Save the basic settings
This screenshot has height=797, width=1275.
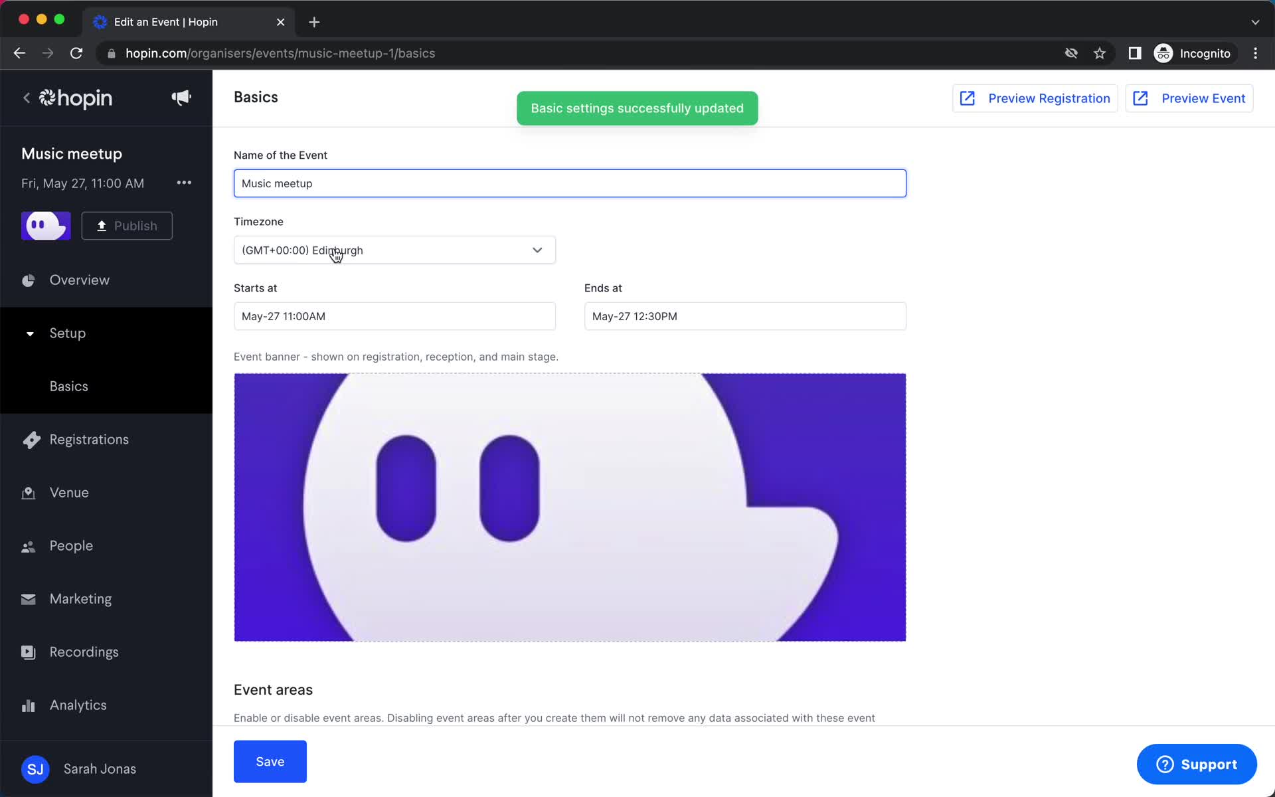[x=270, y=762]
